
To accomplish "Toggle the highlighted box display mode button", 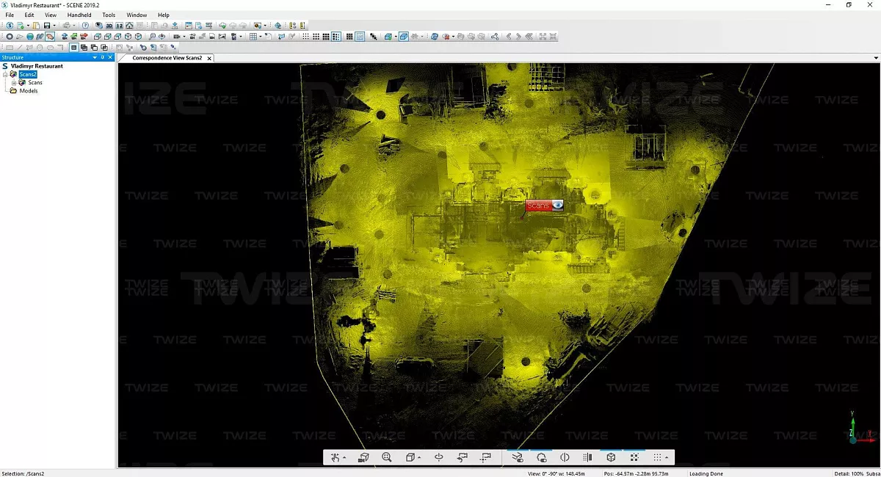I will (403, 37).
